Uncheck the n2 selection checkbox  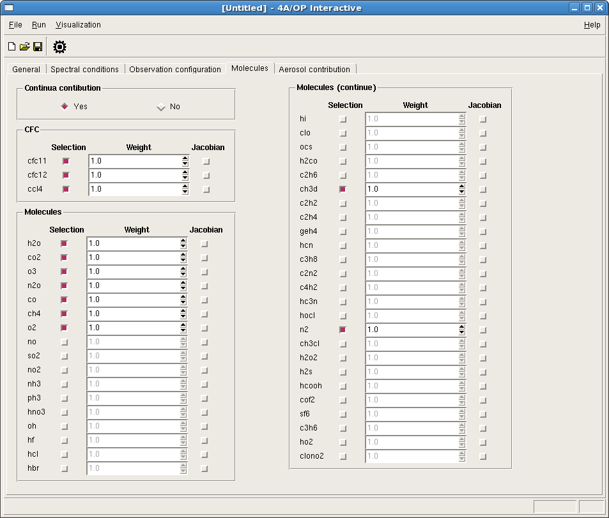coord(343,330)
